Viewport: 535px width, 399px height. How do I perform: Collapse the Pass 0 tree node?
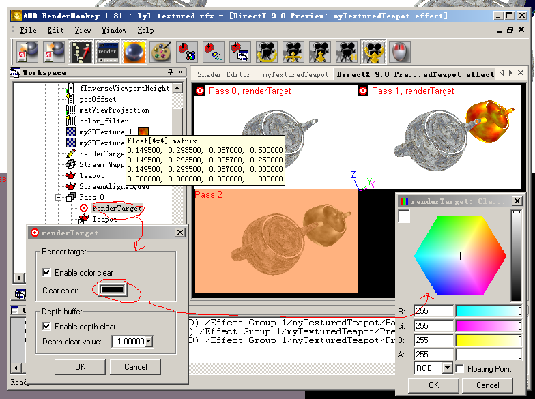coord(59,197)
